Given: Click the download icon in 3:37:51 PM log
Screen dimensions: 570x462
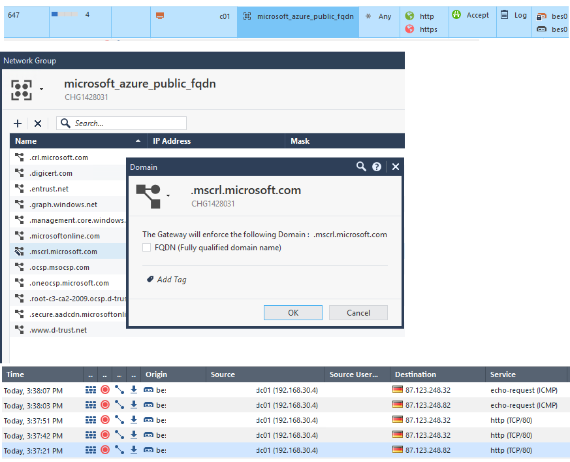Looking at the screenshot, I should tap(134, 420).
